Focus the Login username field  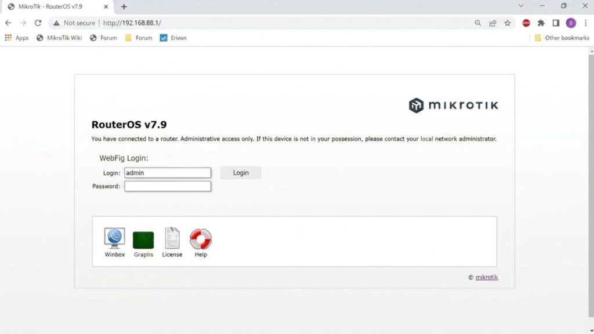click(168, 173)
